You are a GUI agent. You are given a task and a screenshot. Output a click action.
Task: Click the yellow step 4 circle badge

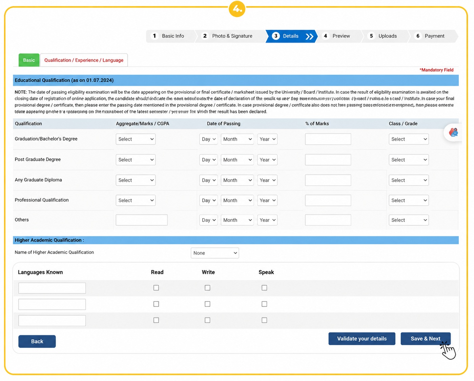pyautogui.click(x=237, y=9)
